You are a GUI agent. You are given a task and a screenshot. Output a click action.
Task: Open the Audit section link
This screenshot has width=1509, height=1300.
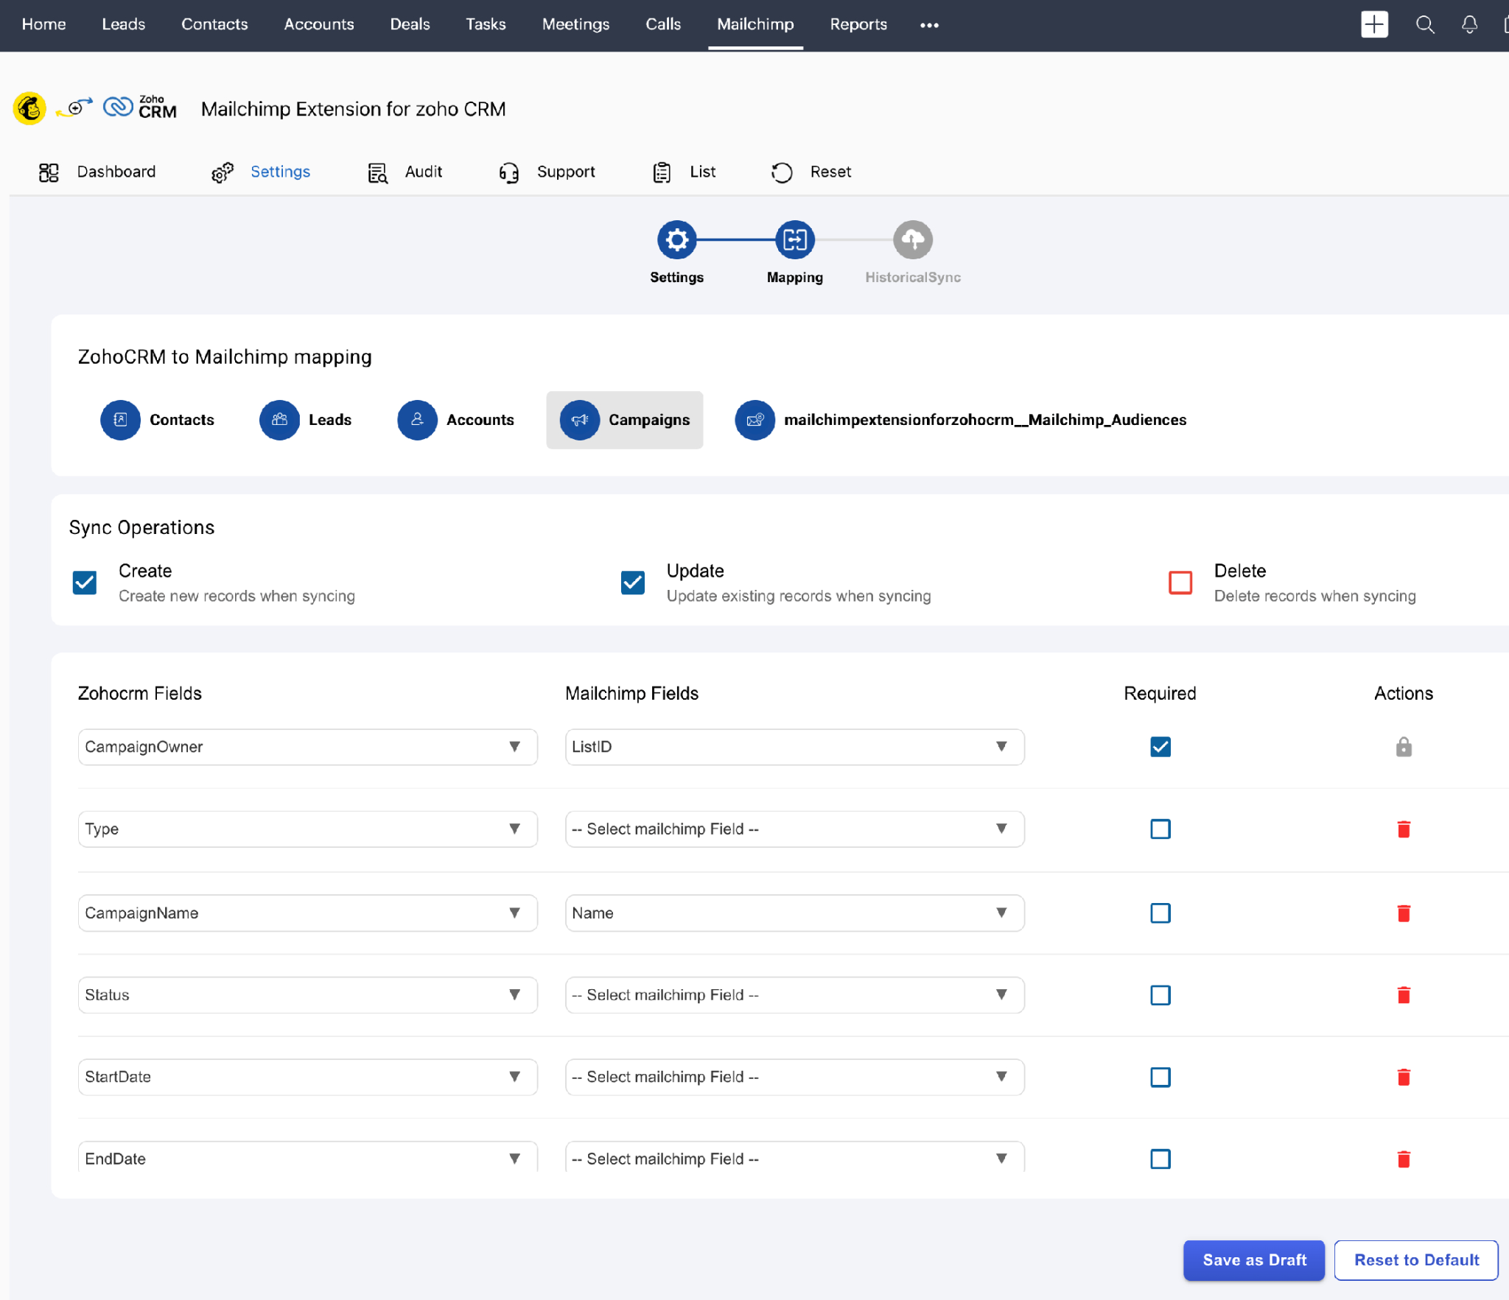(x=424, y=172)
